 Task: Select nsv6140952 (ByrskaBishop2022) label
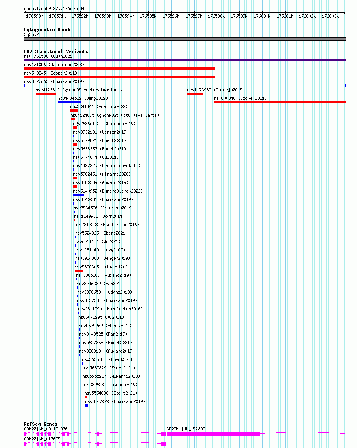point(108,191)
